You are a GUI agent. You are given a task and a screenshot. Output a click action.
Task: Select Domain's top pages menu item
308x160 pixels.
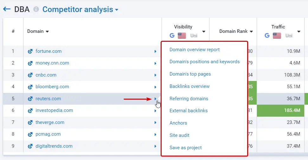pos(190,74)
